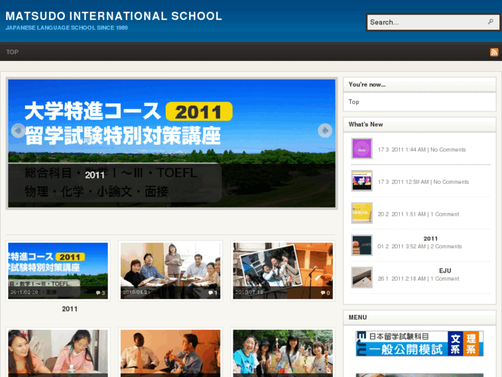Click 'No Comments' on the 1:44 AM post
502x377 pixels.
click(x=450, y=149)
